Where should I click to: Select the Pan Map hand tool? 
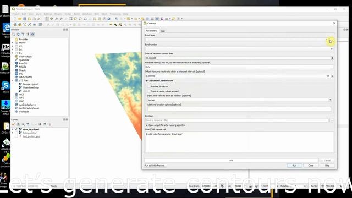pyautogui.click(x=47, y=19)
